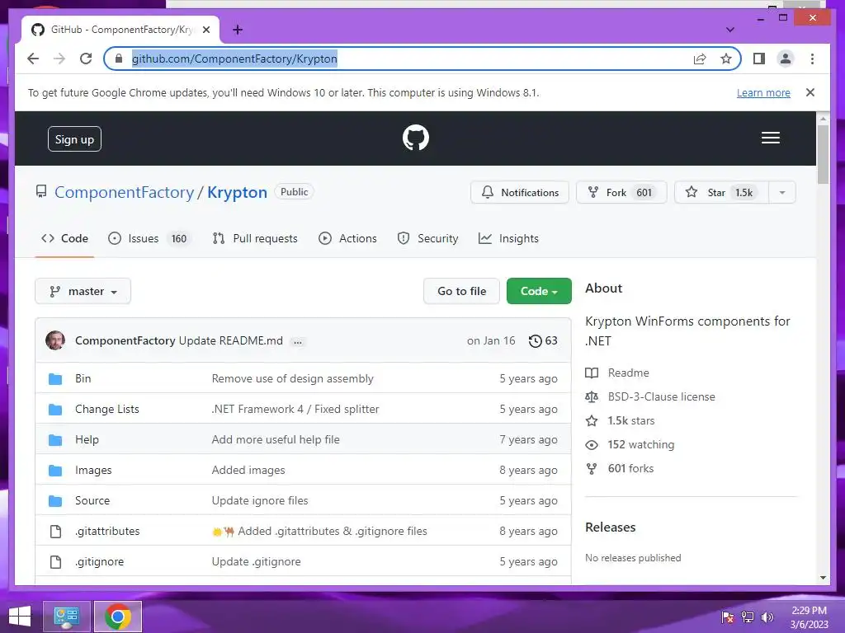This screenshot has height=633, width=845.
Task: Open the Windows Start button
Action: tap(20, 617)
